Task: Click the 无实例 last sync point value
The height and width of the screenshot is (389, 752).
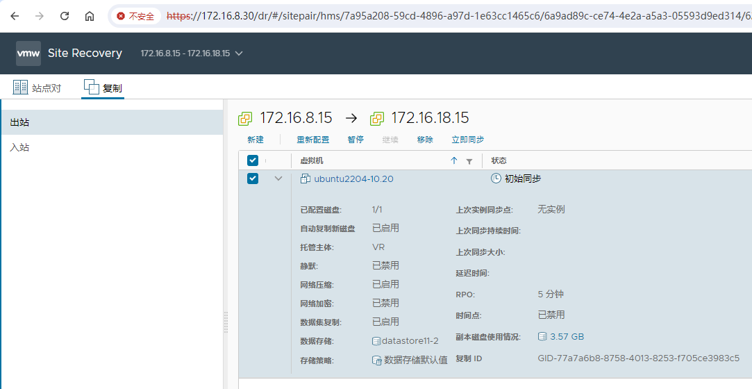Action: pyautogui.click(x=551, y=209)
